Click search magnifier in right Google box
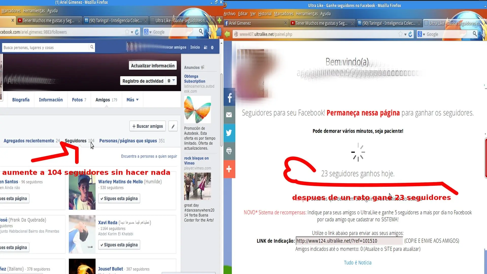487x274 pixels. click(475, 34)
